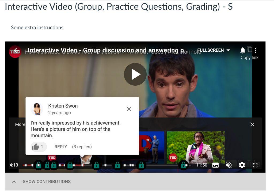Click the Interactive Video page title
The width and height of the screenshot is (274, 194).
coord(119,7)
